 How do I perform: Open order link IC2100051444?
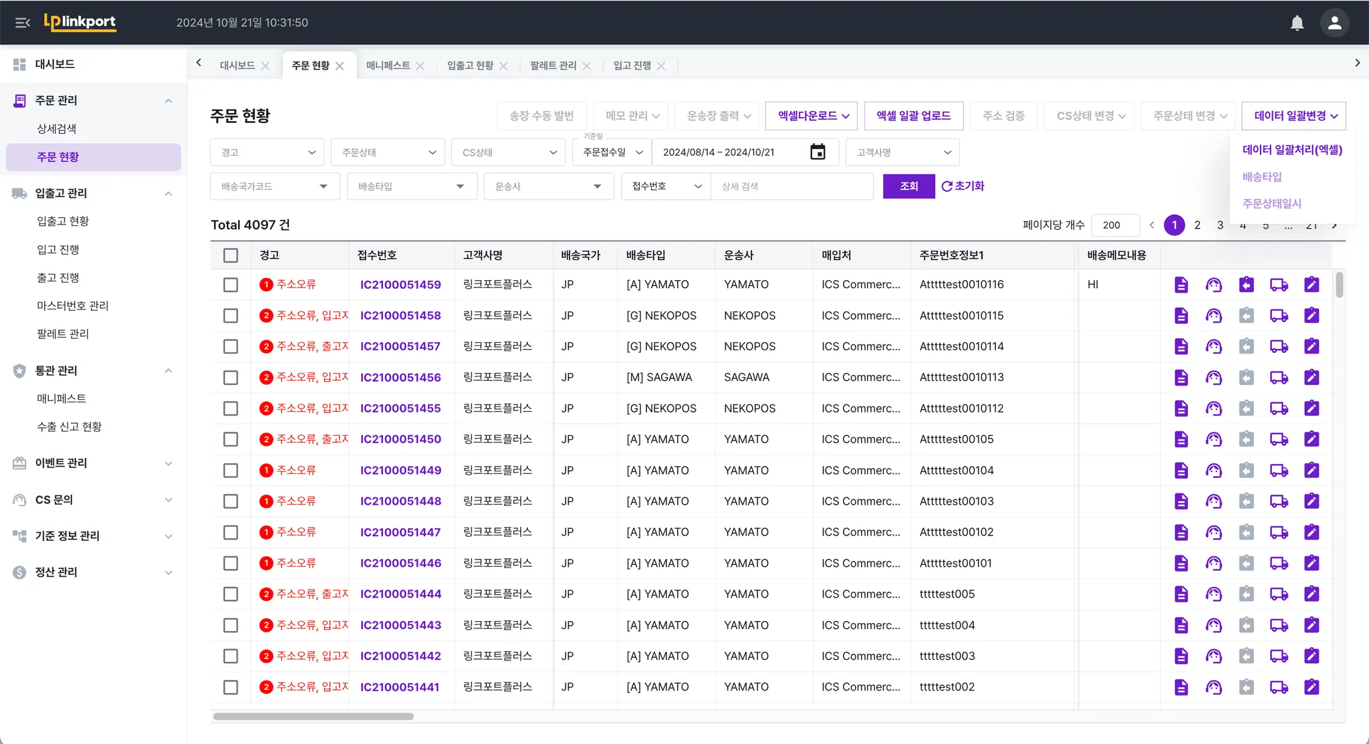[x=400, y=594]
